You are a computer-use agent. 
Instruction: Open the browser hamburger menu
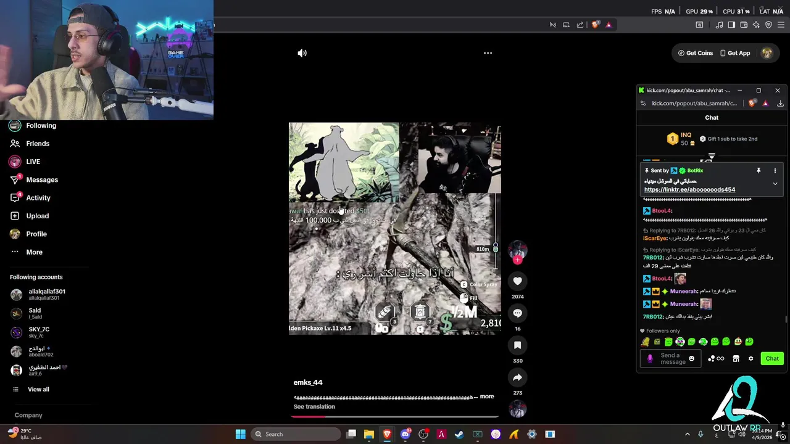coord(781,25)
